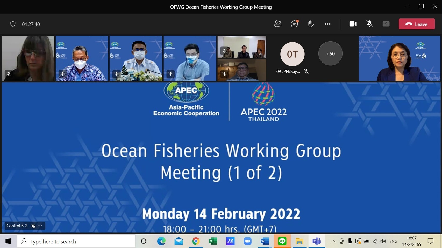Minimize the Teams meeting window

pyautogui.click(x=408, y=7)
